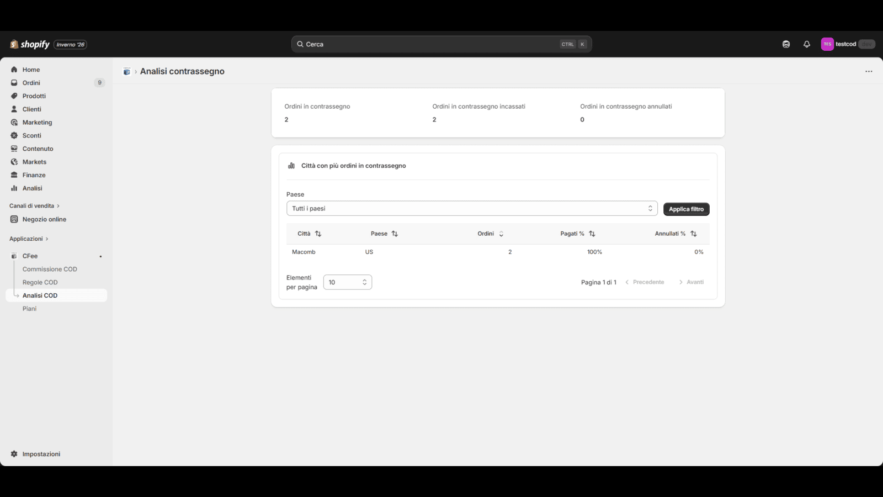883x497 pixels.
Task: Click the CFee app icon in sidebar
Action: pyautogui.click(x=14, y=256)
